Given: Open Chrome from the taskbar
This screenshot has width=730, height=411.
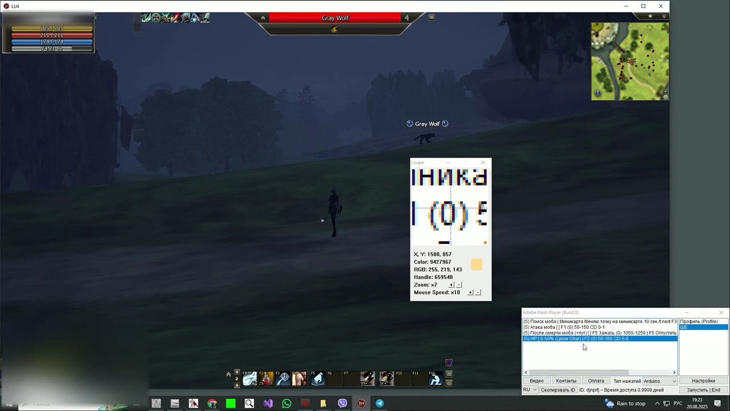Looking at the screenshot, I should (212, 404).
